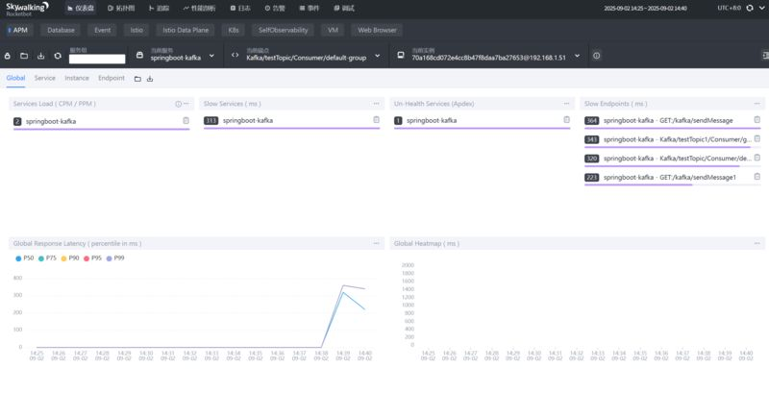The width and height of the screenshot is (769, 393).
Task: Copy the GET:/kafka/sendMessage1 endpoint name (223 row)
Action: click(x=757, y=177)
